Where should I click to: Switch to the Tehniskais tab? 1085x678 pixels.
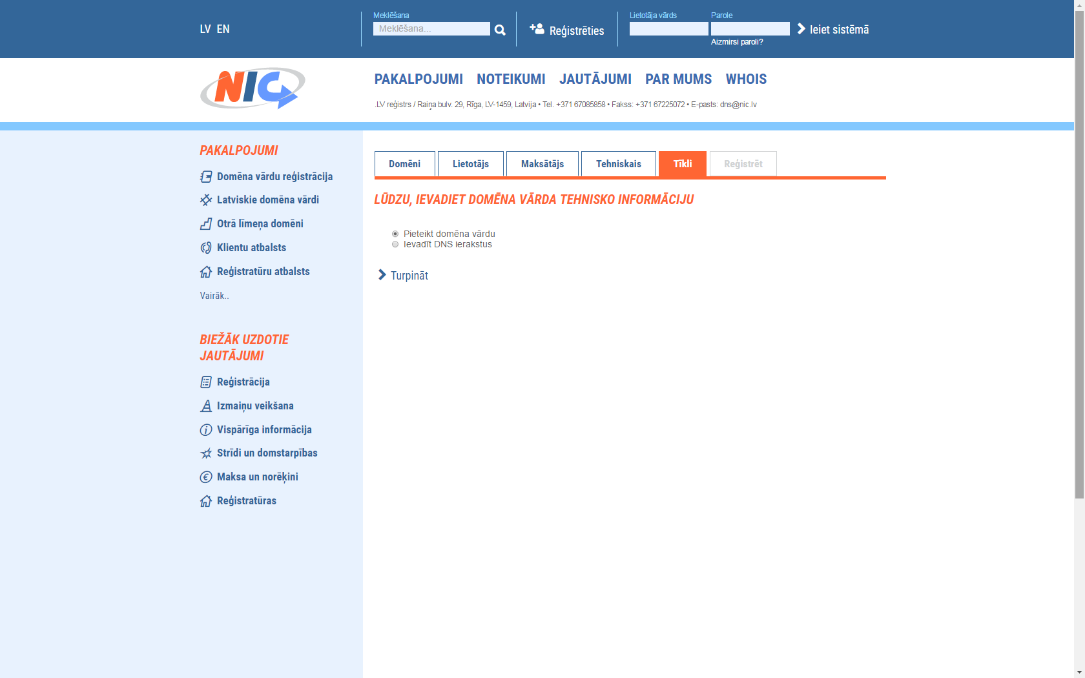pos(618,164)
